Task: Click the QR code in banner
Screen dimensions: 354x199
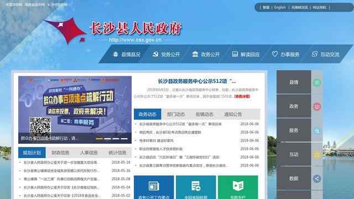Action: click(40, 127)
